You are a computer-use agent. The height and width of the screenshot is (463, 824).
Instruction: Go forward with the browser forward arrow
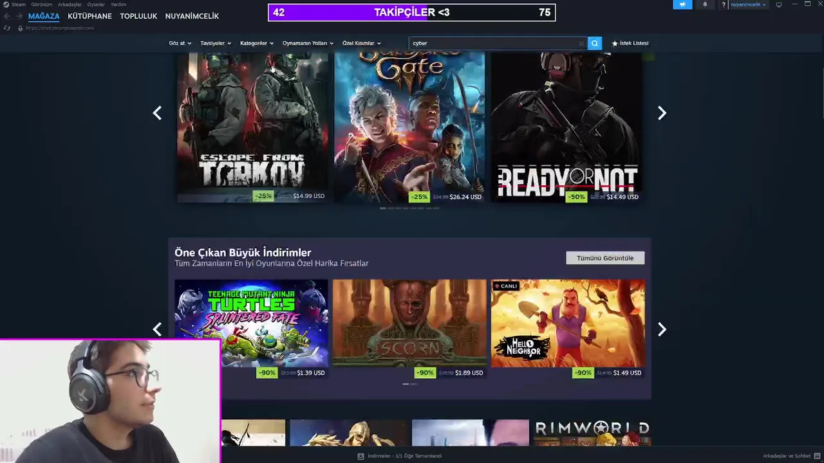pos(19,16)
